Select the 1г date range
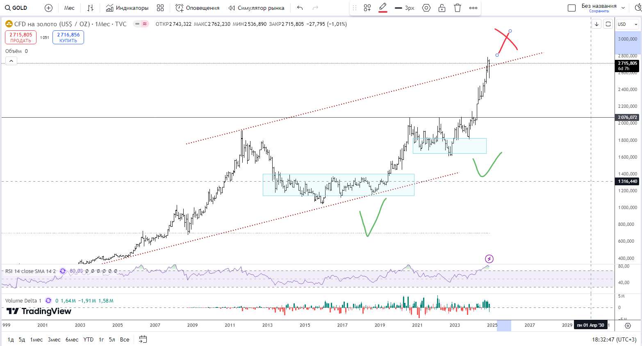This screenshot has width=642, height=346. (x=101, y=339)
